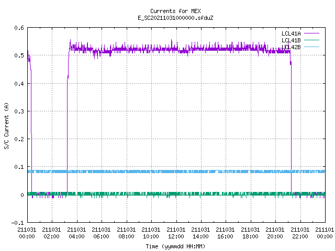
Task: Click the x-axis tick 211031 18:00
Action: (x=250, y=233)
